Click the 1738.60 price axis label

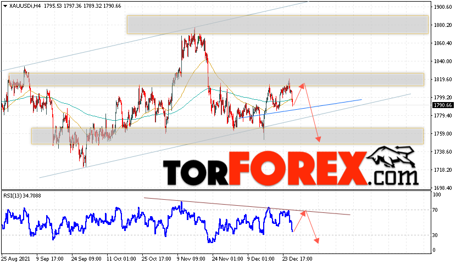pyautogui.click(x=442, y=151)
